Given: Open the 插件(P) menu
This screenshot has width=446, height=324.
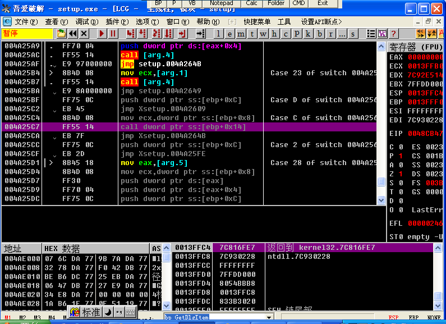Looking at the screenshot, I should (117, 22).
